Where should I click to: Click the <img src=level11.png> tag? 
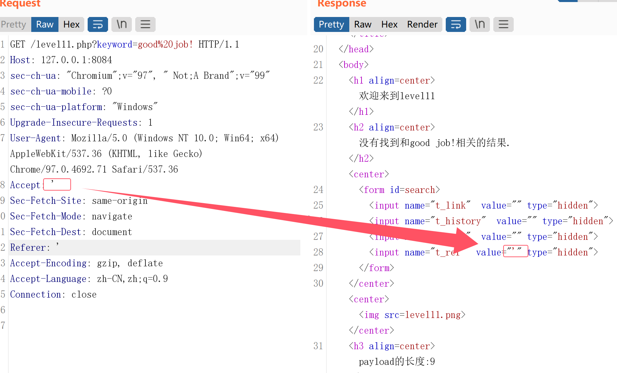[x=412, y=315]
